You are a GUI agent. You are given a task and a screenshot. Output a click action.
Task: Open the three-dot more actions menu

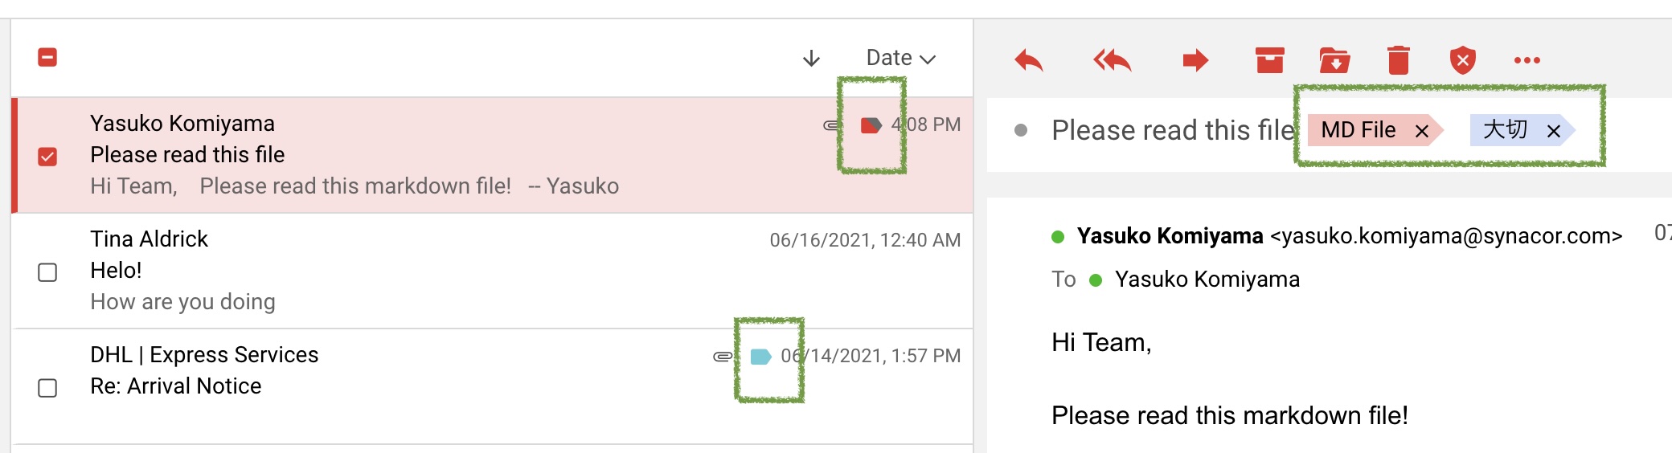click(x=1527, y=60)
